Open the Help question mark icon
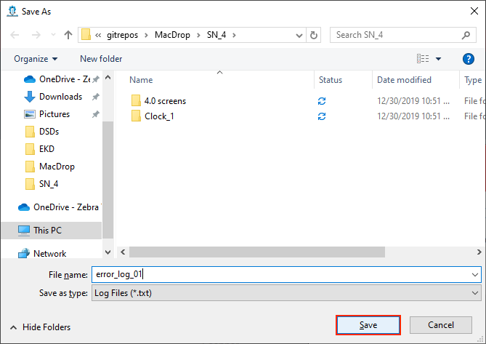The width and height of the screenshot is (486, 344). (x=469, y=59)
